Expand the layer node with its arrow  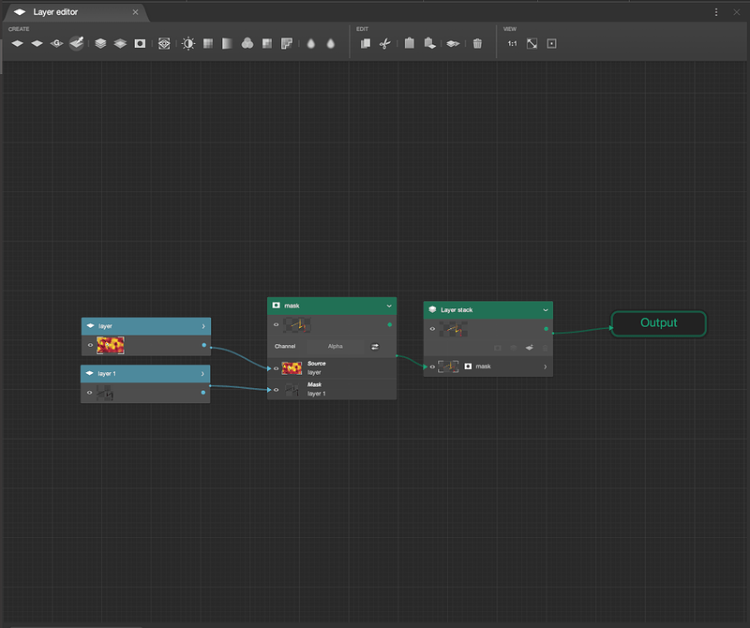click(x=202, y=325)
